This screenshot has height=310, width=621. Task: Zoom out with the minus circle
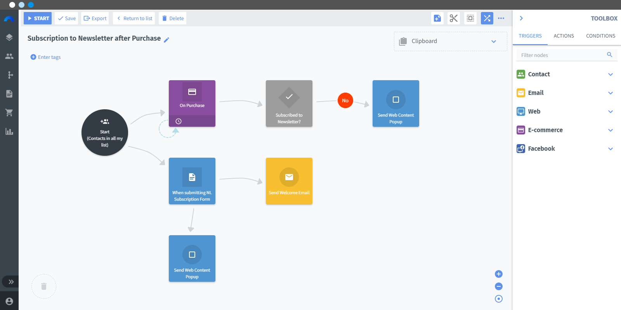point(499,286)
